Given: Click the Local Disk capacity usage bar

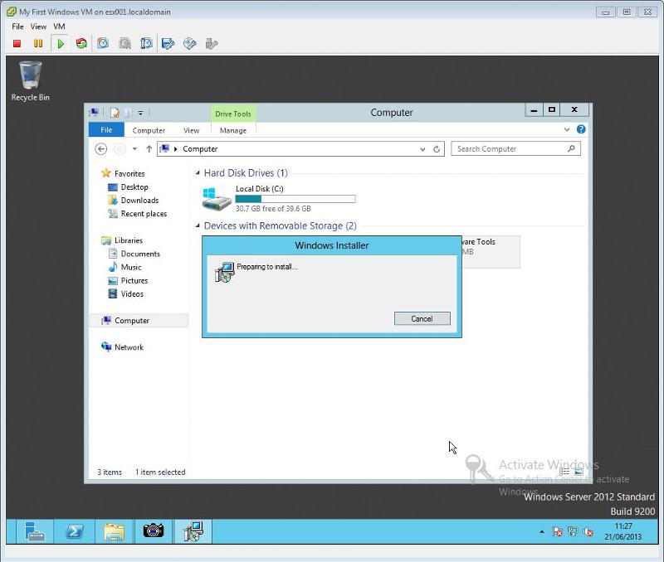Looking at the screenshot, I should point(295,199).
